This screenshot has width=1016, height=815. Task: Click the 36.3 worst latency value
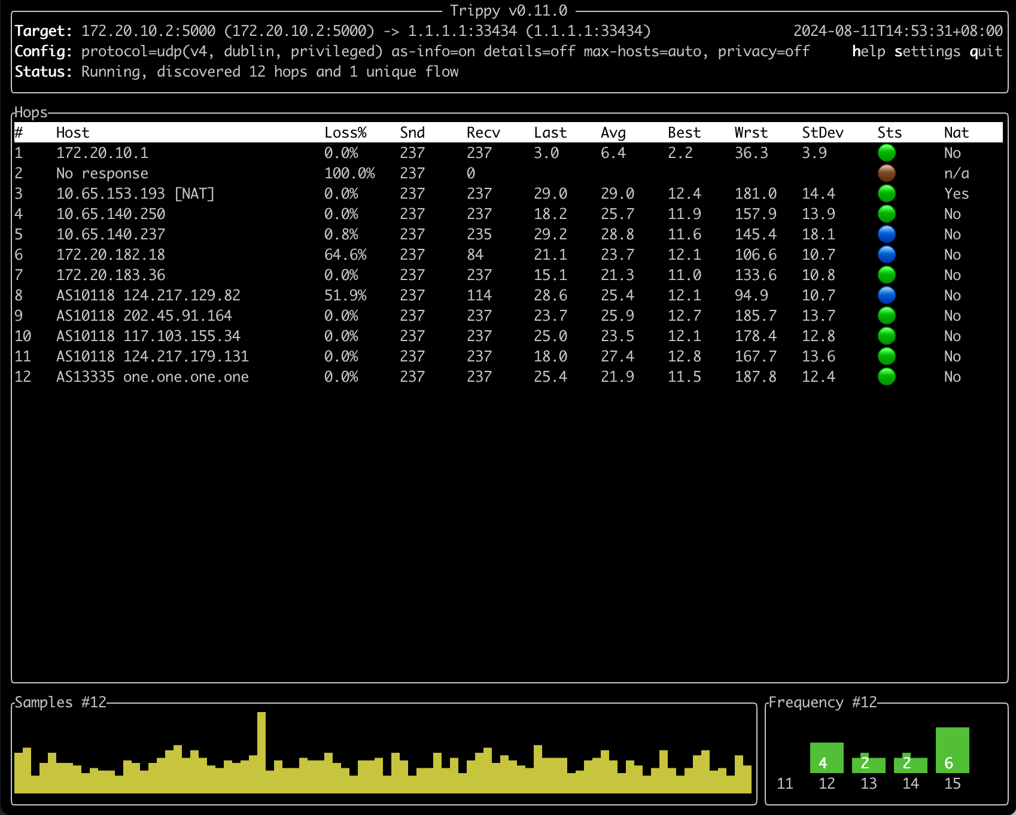coord(752,153)
